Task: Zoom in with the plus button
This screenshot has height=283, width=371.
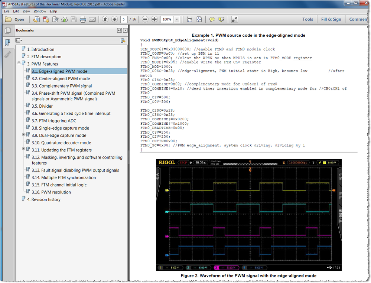Action: click(x=154, y=19)
